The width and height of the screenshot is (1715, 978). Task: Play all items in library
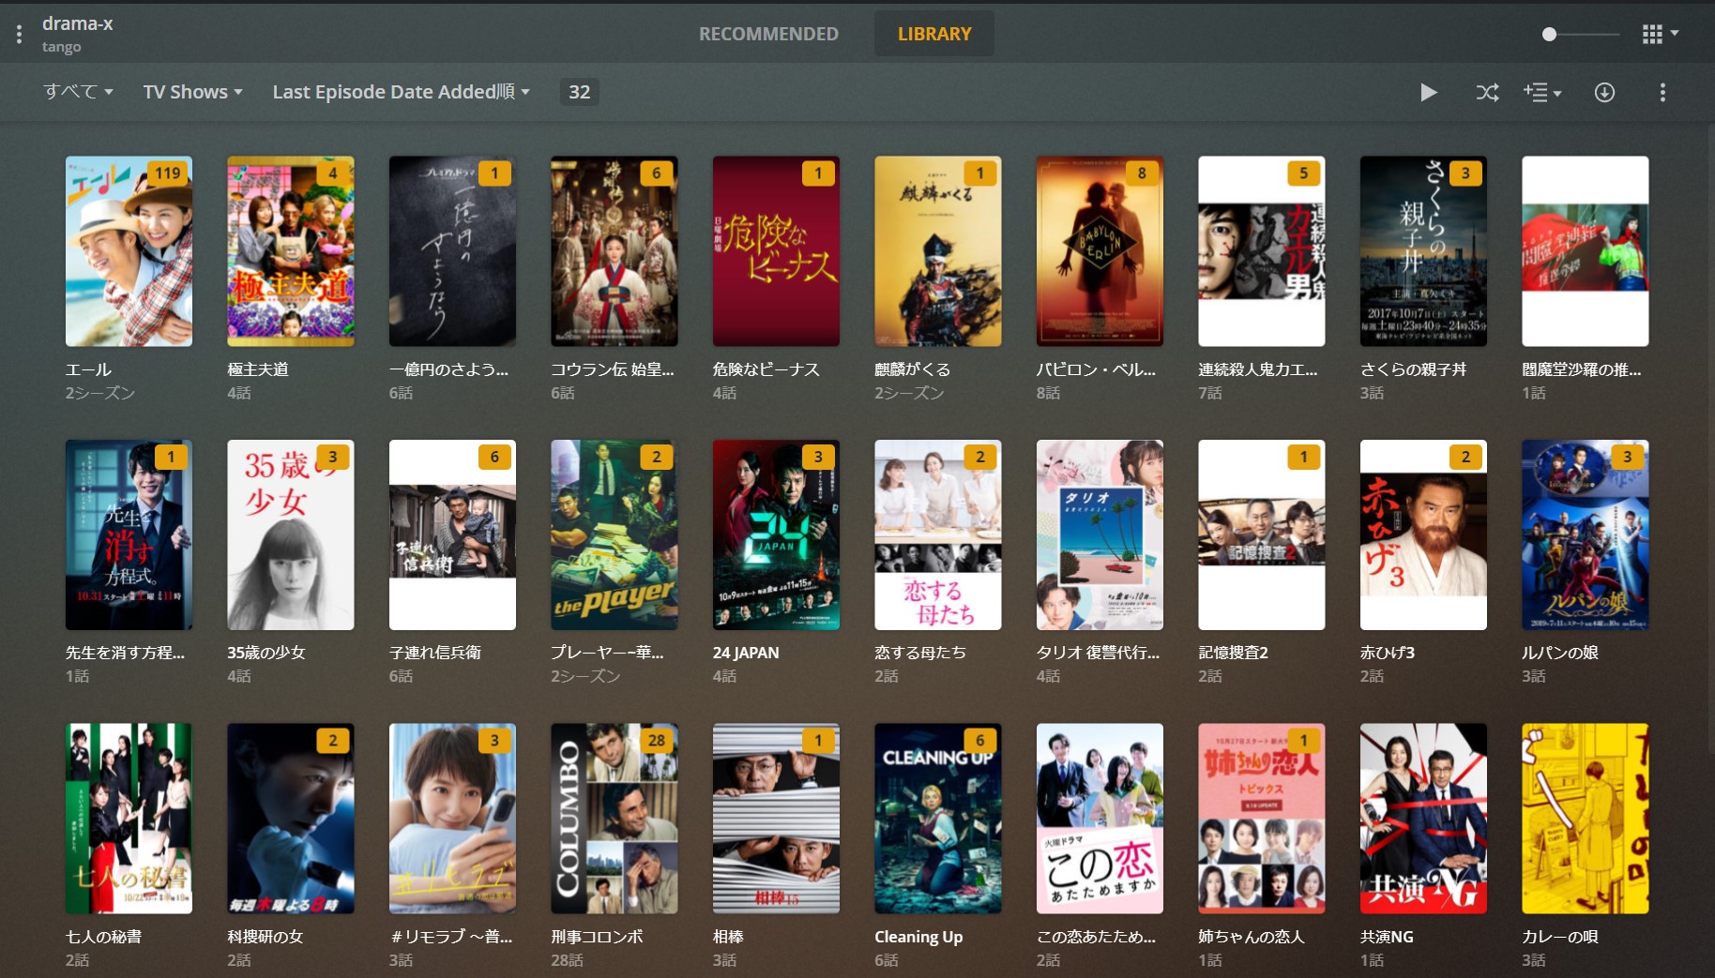point(1428,92)
